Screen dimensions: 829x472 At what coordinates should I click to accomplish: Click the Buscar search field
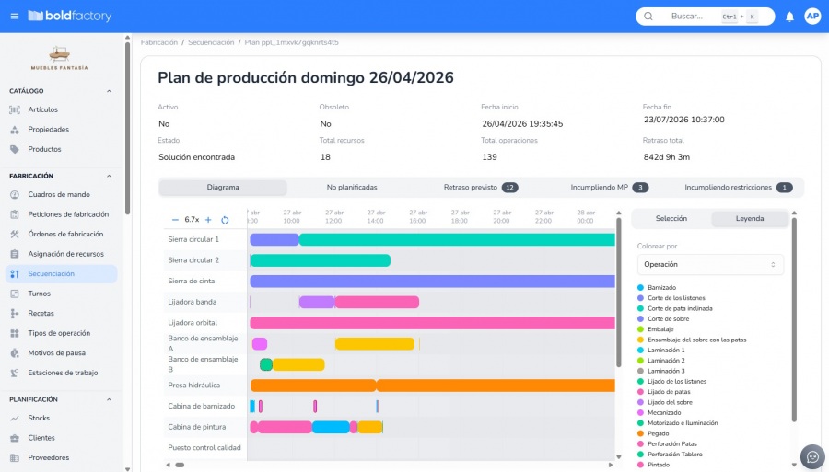(706, 17)
